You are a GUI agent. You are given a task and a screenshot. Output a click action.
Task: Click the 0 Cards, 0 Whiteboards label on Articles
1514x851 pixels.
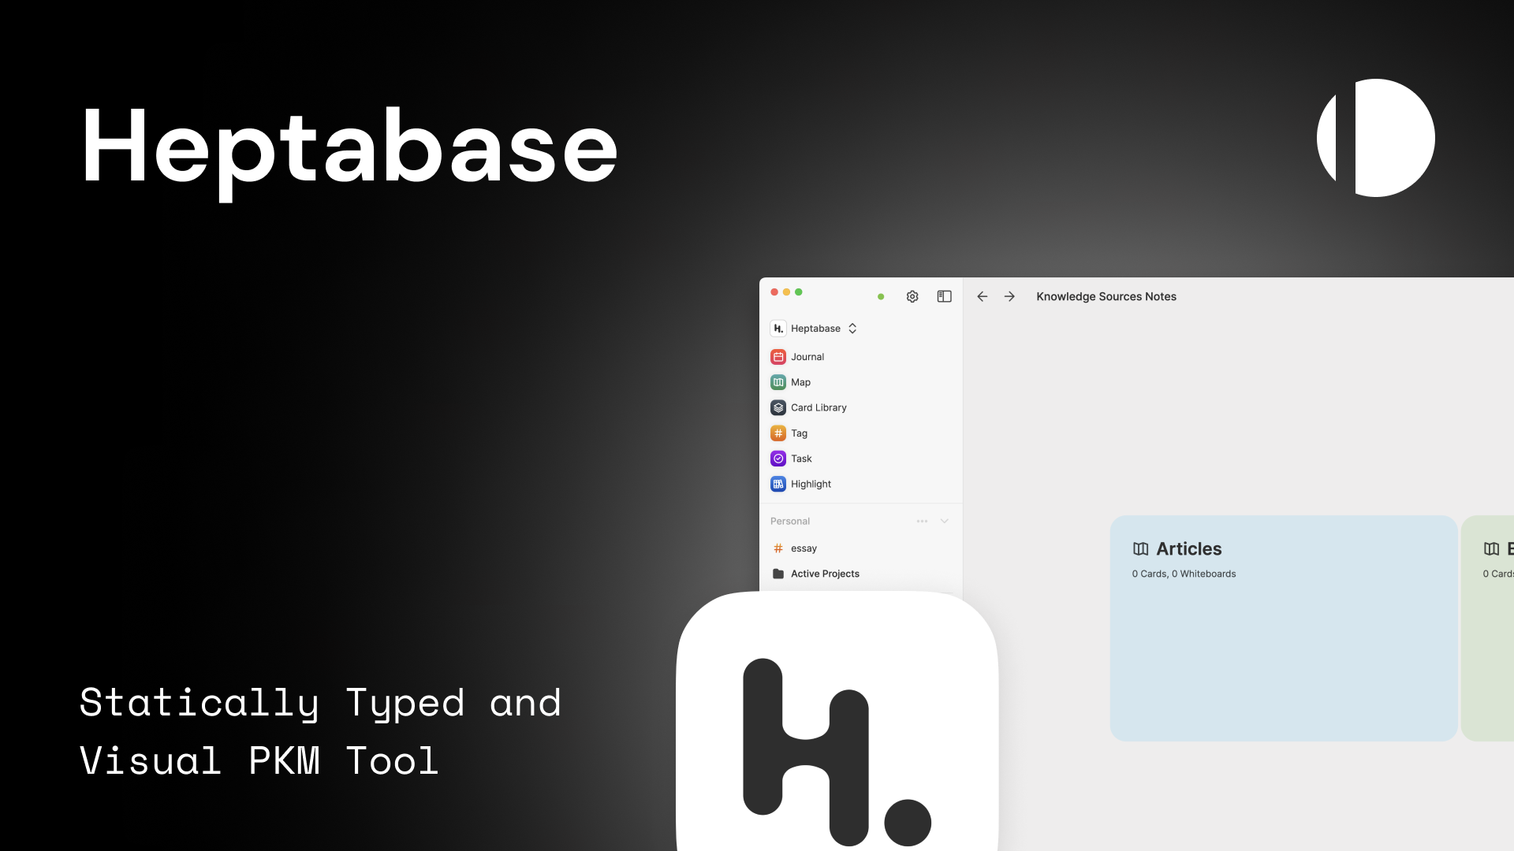(1184, 574)
